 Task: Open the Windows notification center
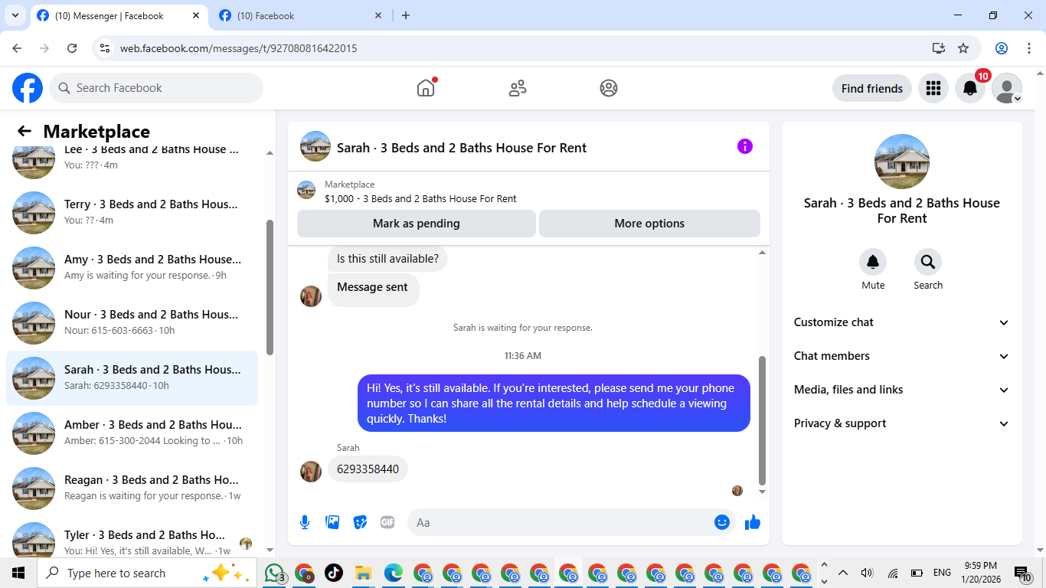coord(1023,573)
